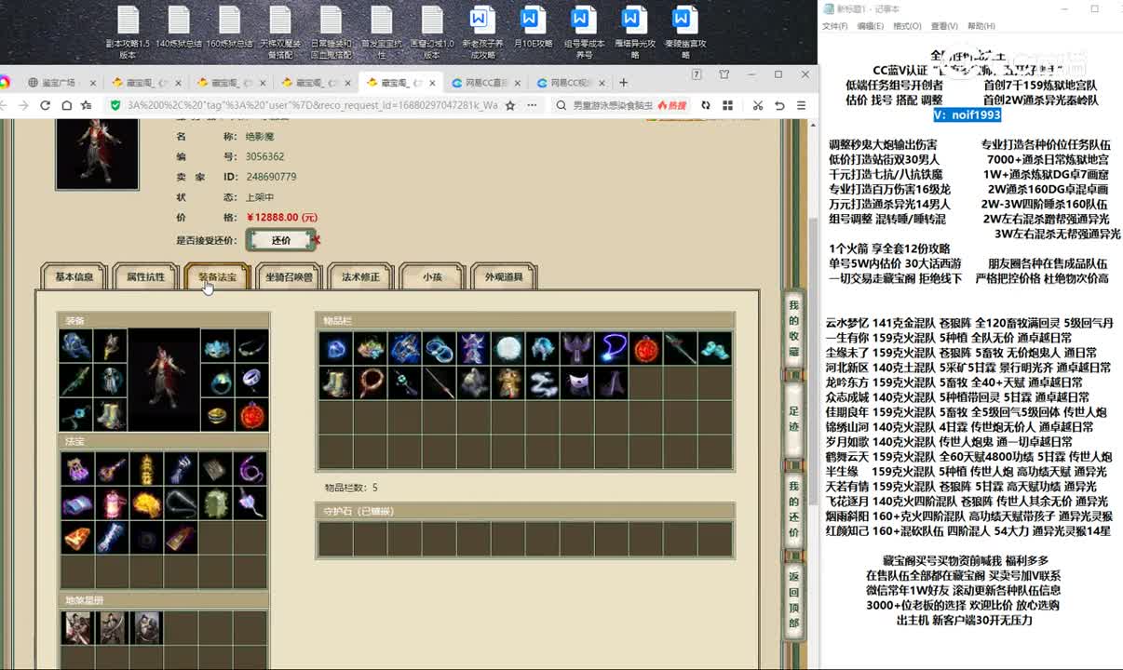Select the blue mask in 装备 panel
Viewport: 1123px width, 670px height.
click(x=216, y=345)
